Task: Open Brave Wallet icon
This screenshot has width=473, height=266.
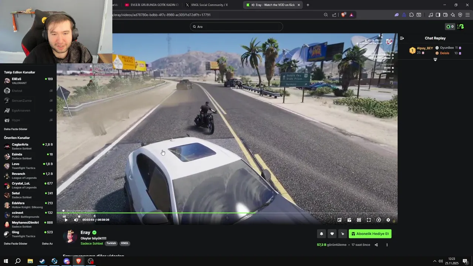Action: (445, 15)
